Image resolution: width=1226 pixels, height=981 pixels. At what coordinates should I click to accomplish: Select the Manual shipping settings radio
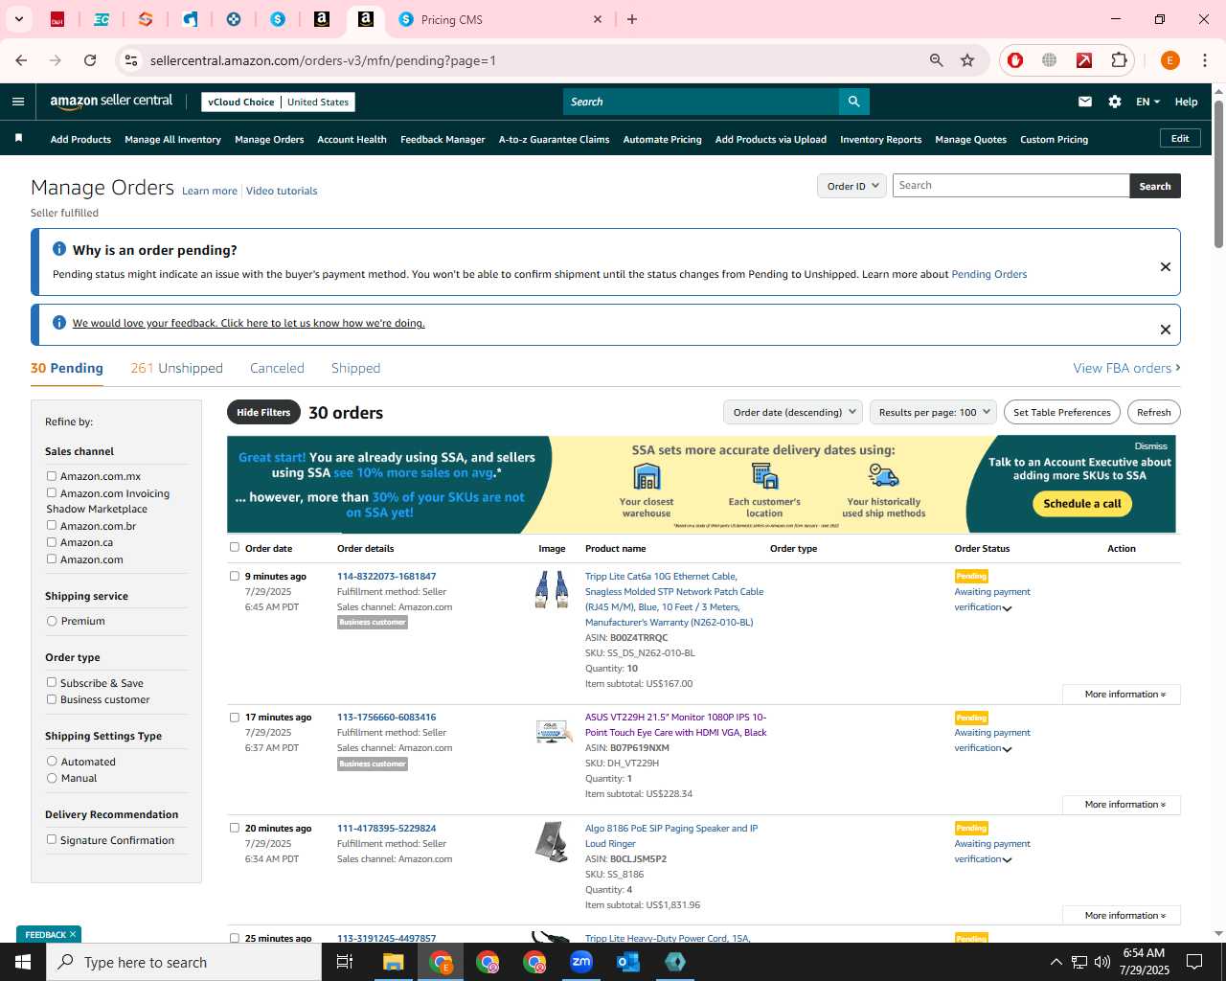point(52,778)
